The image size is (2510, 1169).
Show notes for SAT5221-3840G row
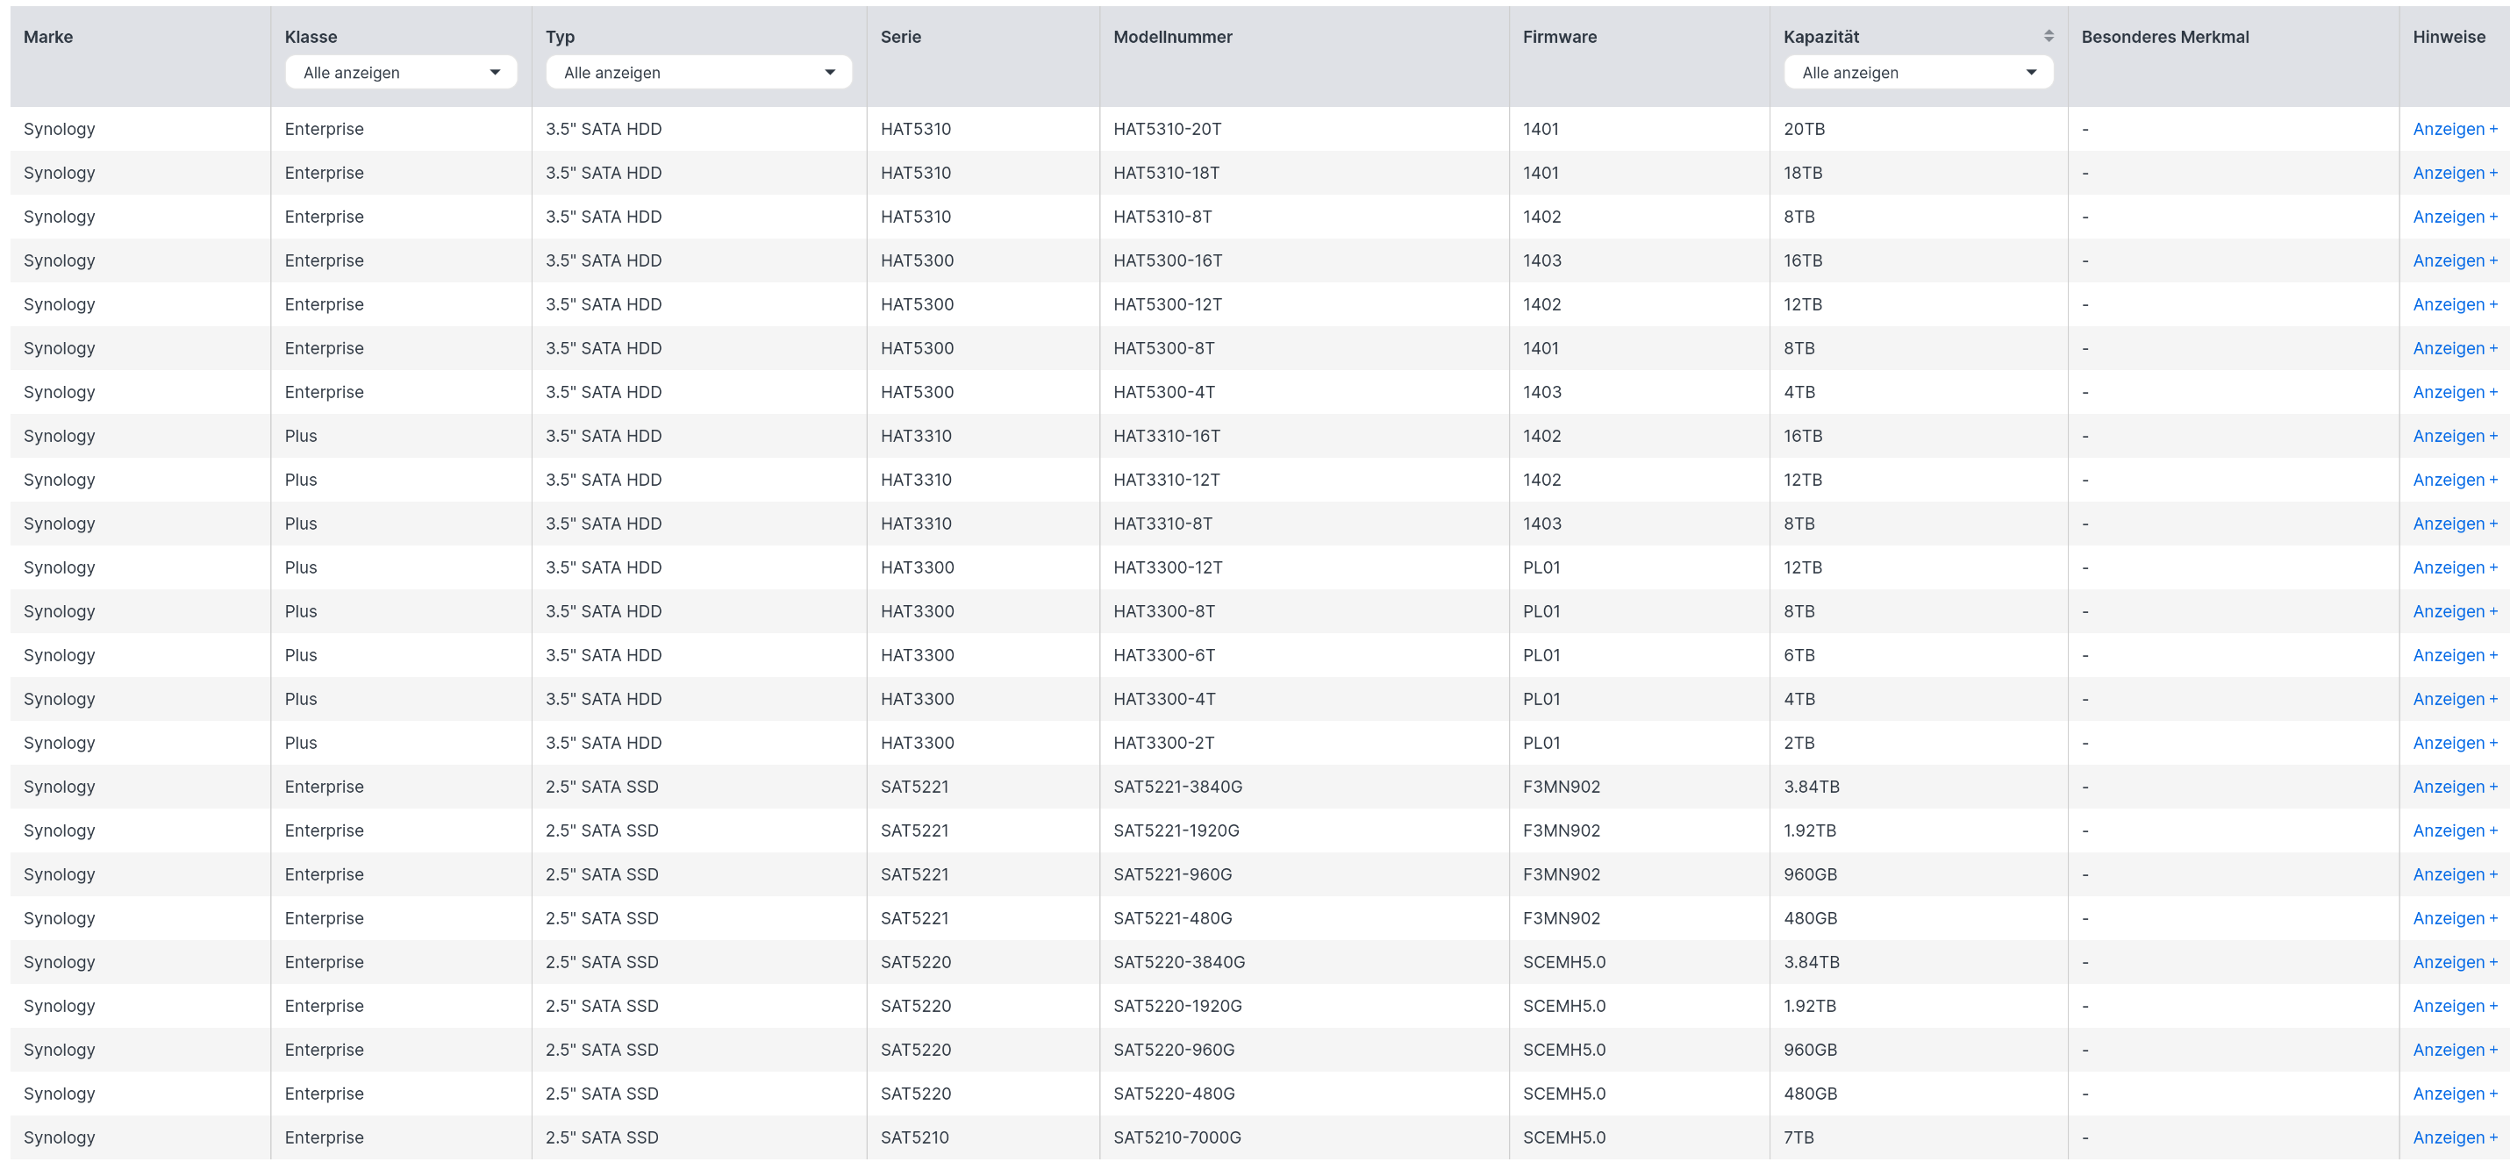(2455, 786)
